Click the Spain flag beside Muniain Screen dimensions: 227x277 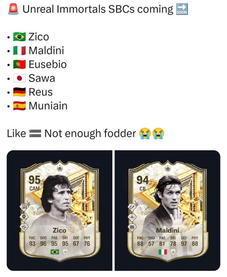(19, 106)
